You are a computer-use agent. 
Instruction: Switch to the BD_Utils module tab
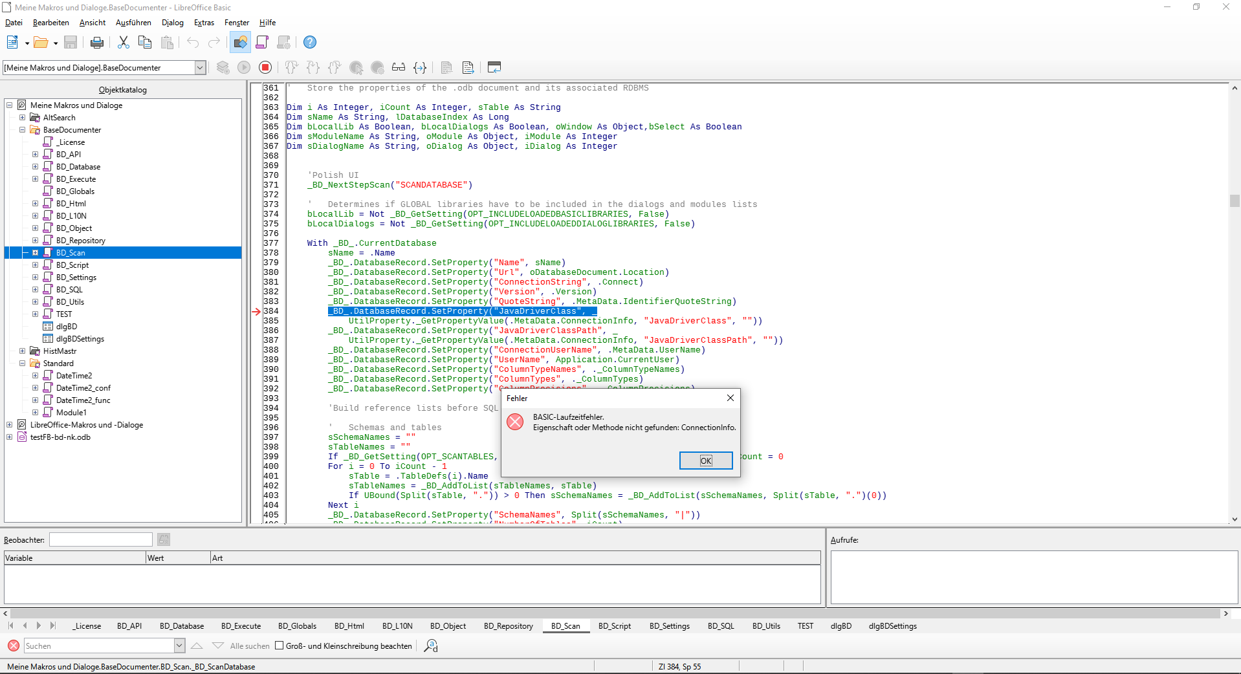766,625
